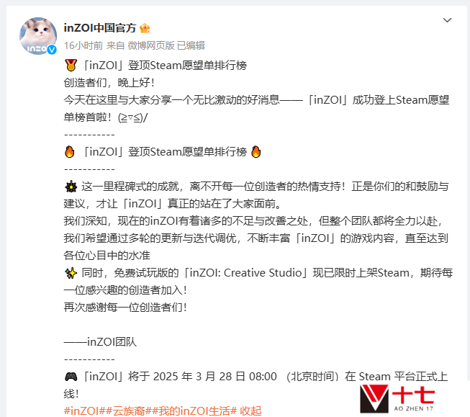Open the #云族裔# hashtag topic
The image size is (470, 417).
click(129, 411)
